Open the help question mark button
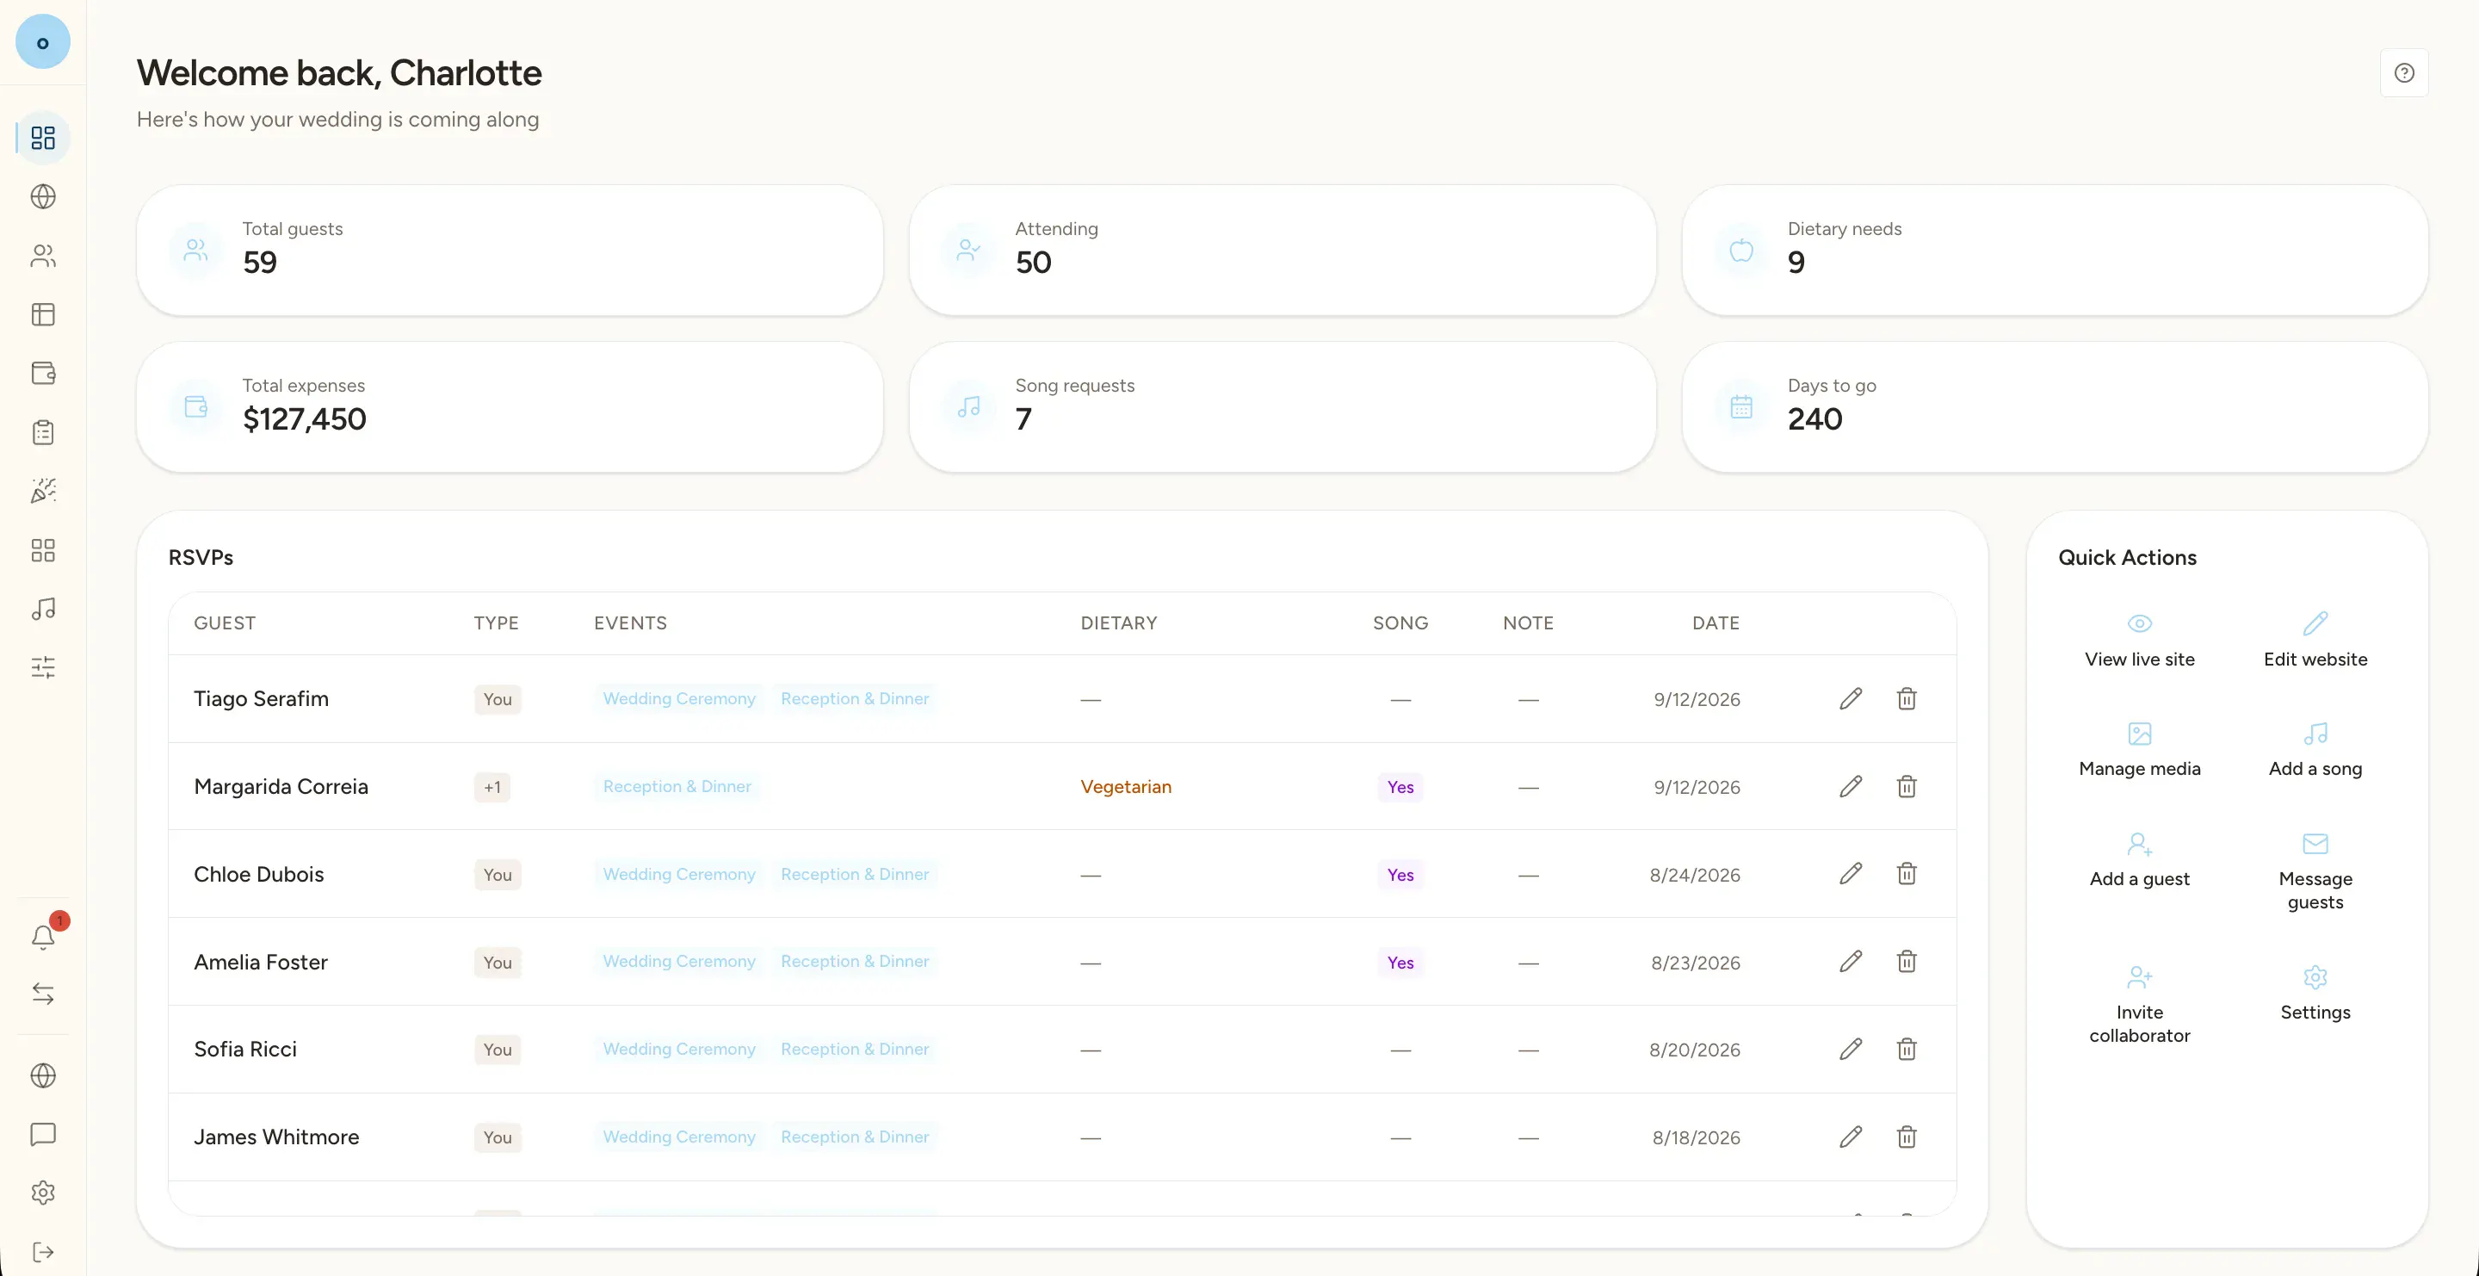2479x1276 pixels. pos(2404,73)
